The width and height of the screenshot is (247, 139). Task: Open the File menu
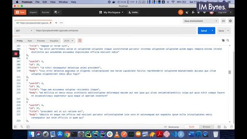tap(37, 2)
